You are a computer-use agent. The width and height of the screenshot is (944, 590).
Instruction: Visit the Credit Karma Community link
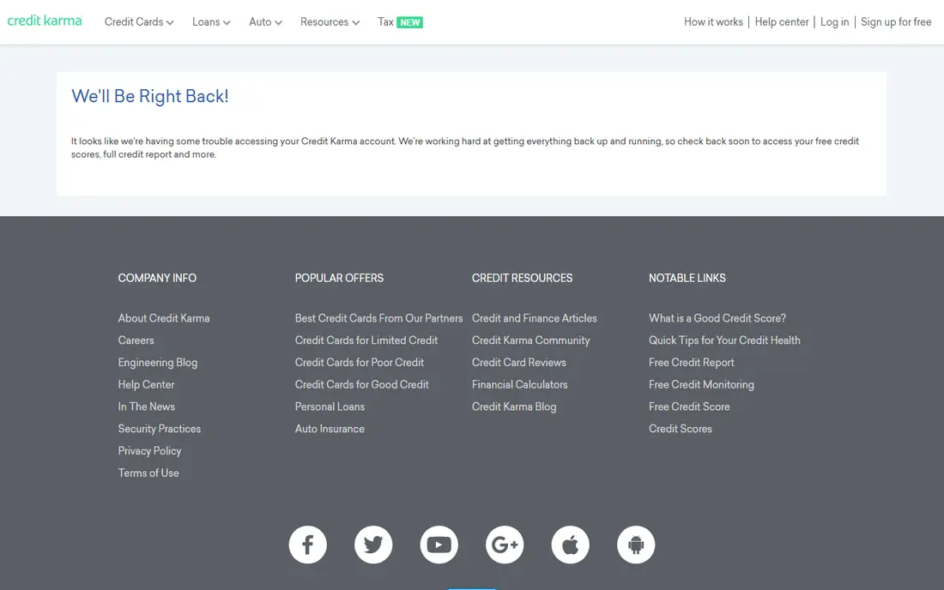point(531,340)
